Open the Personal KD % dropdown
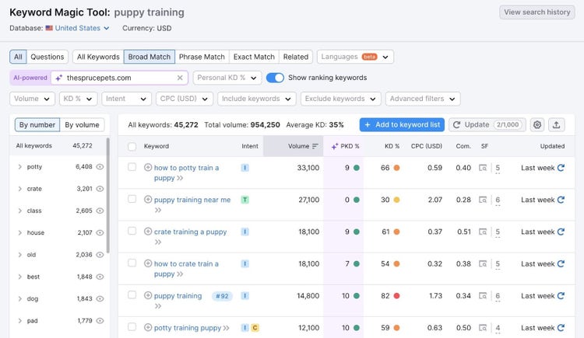This screenshot has width=584, height=338. pyautogui.click(x=227, y=78)
